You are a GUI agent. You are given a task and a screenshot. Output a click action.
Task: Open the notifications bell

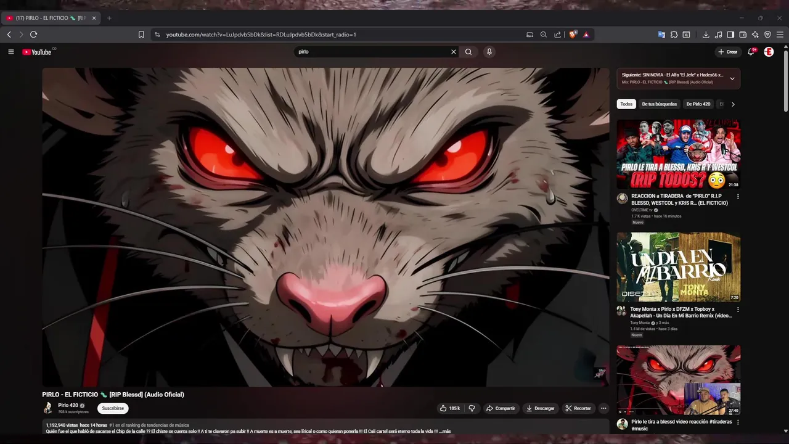pos(751,52)
